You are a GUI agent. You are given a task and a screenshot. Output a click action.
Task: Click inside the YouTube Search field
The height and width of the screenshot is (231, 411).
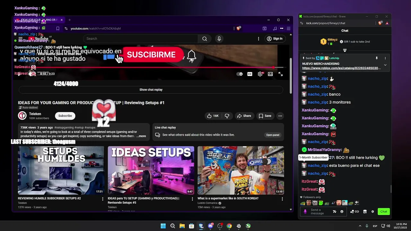[x=140, y=38]
